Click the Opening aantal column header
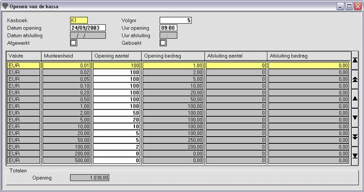The width and height of the screenshot is (364, 192). 116,56
